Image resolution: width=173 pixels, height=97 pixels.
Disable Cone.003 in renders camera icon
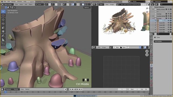click(x=171, y=27)
